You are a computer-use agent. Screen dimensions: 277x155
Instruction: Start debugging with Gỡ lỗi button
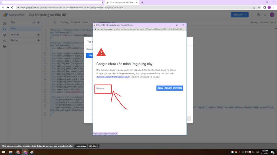pos(75,22)
